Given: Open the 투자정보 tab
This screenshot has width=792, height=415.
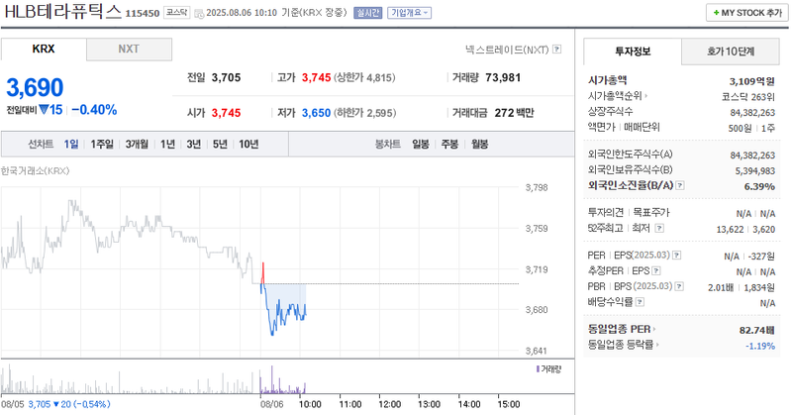Looking at the screenshot, I should (633, 52).
